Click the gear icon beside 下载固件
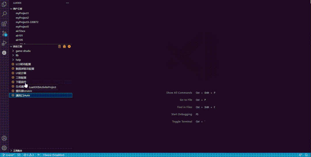 tap(13, 82)
